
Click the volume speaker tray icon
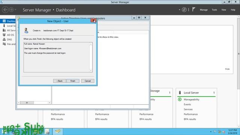click(x=223, y=132)
